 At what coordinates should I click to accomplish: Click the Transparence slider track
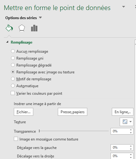(x=74, y=131)
